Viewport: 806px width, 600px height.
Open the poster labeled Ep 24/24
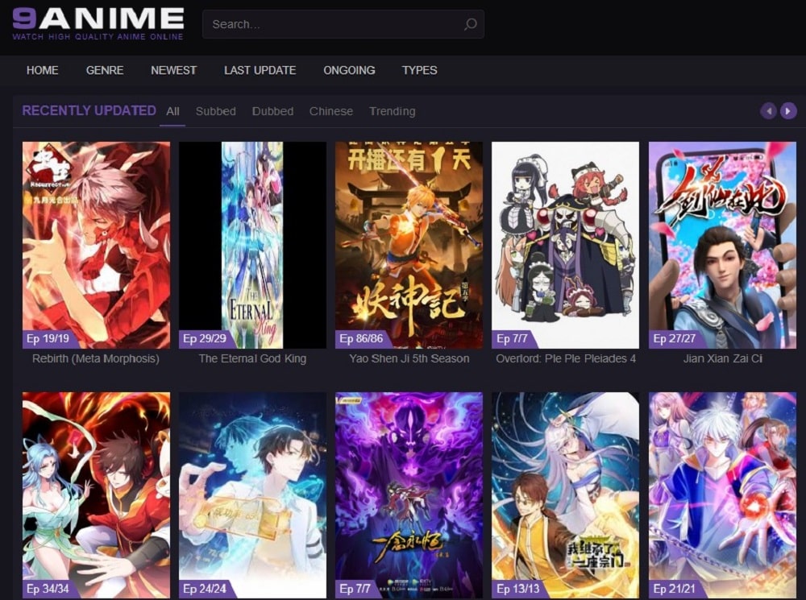coord(252,495)
